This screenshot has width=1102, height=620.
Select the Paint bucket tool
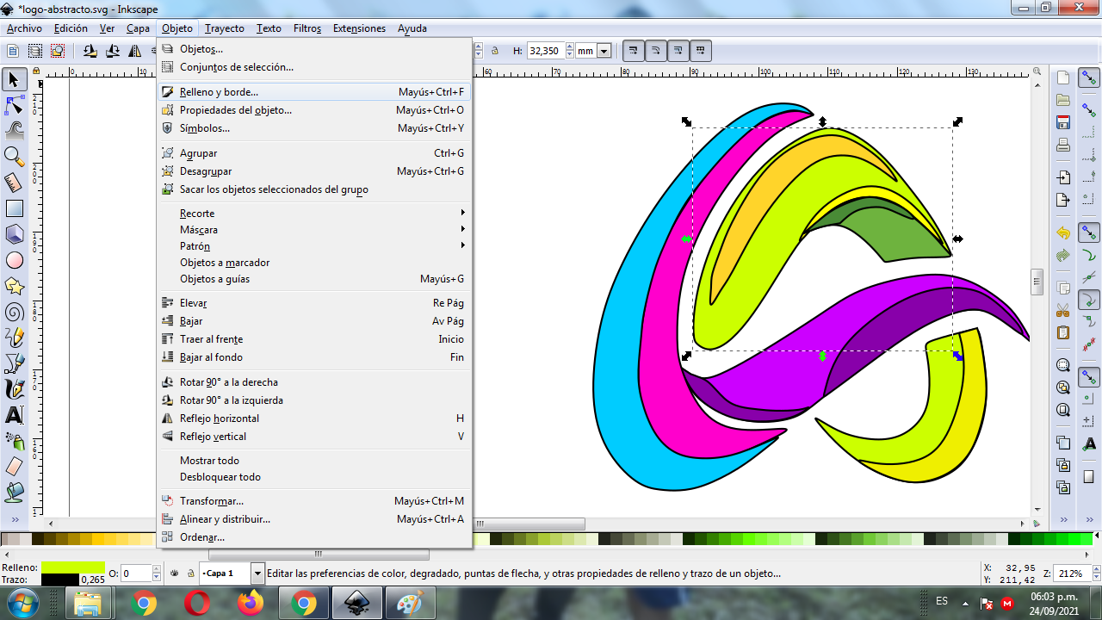pos(14,493)
